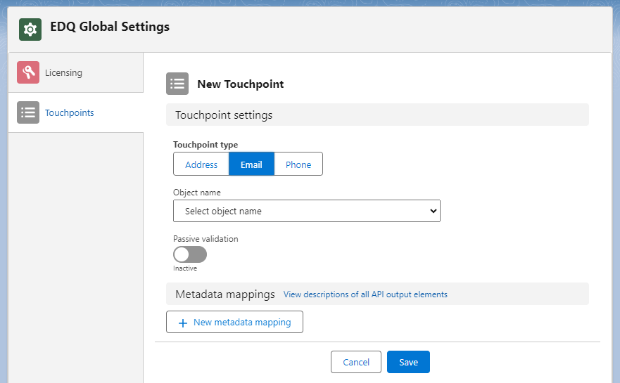Open the Object name dropdown
This screenshot has height=383, width=620.
click(x=307, y=211)
